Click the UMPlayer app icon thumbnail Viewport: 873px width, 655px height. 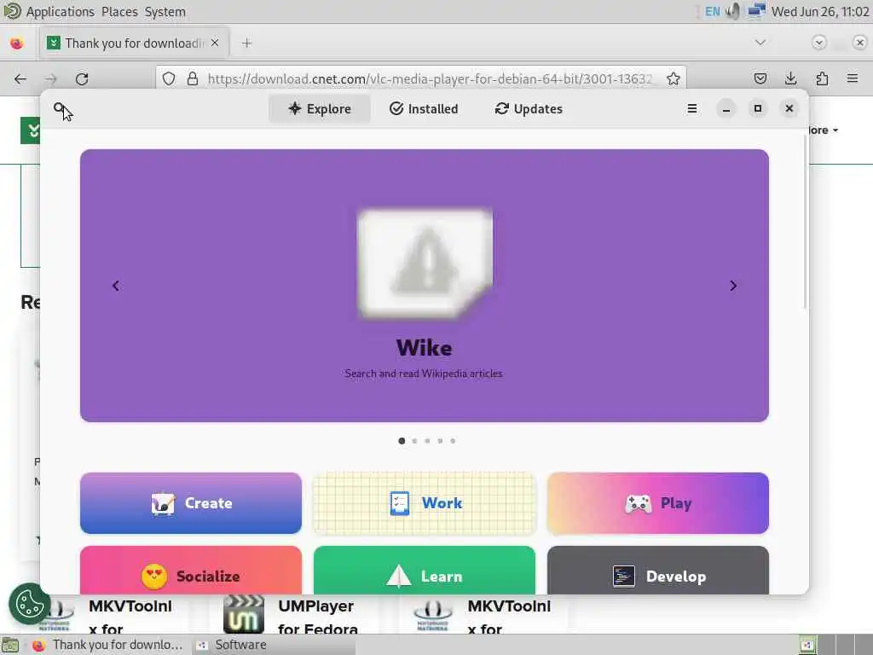tap(244, 615)
